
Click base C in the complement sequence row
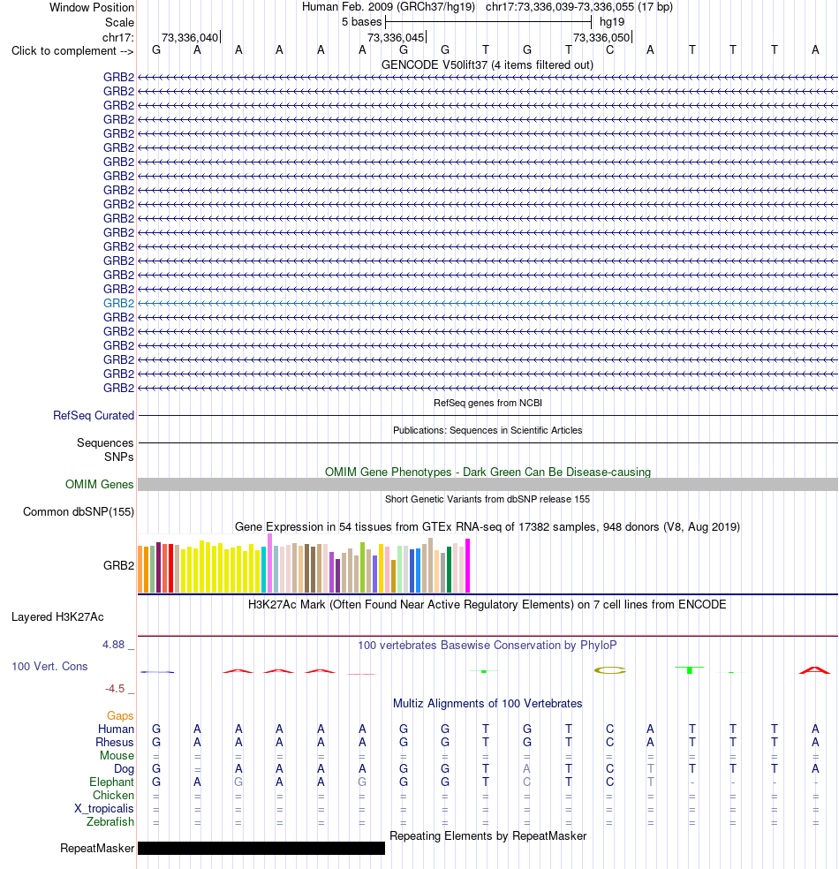coord(609,50)
